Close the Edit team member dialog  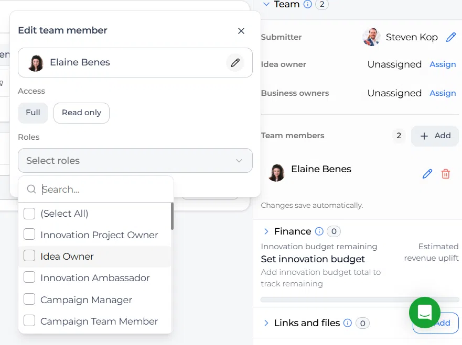(241, 30)
